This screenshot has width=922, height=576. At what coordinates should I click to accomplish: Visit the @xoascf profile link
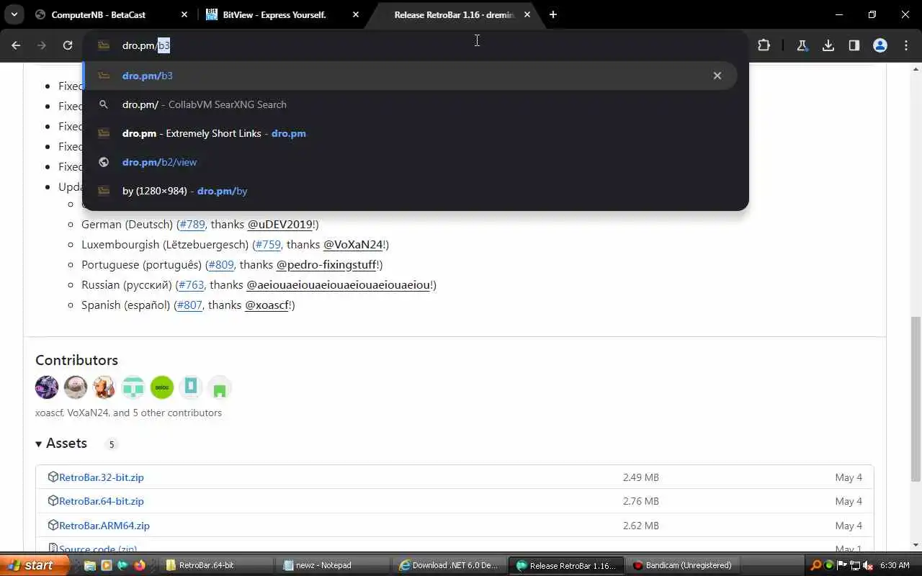pyautogui.click(x=267, y=305)
